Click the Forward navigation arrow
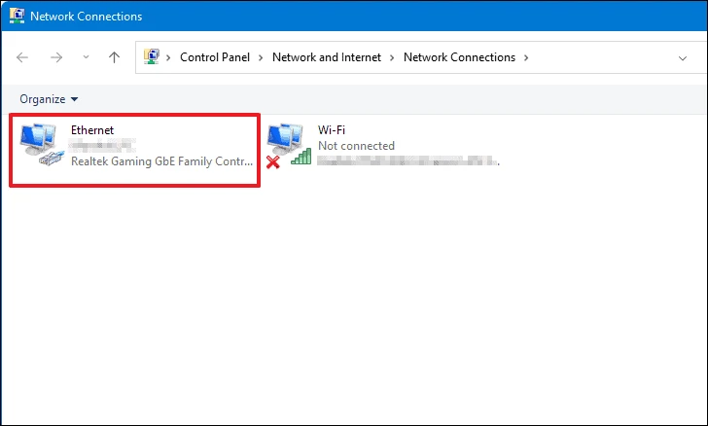The width and height of the screenshot is (708, 426). pos(56,57)
